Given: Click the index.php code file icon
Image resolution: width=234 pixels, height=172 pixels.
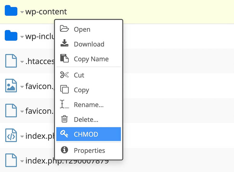Looking at the screenshot, I should pyautogui.click(x=11, y=136).
